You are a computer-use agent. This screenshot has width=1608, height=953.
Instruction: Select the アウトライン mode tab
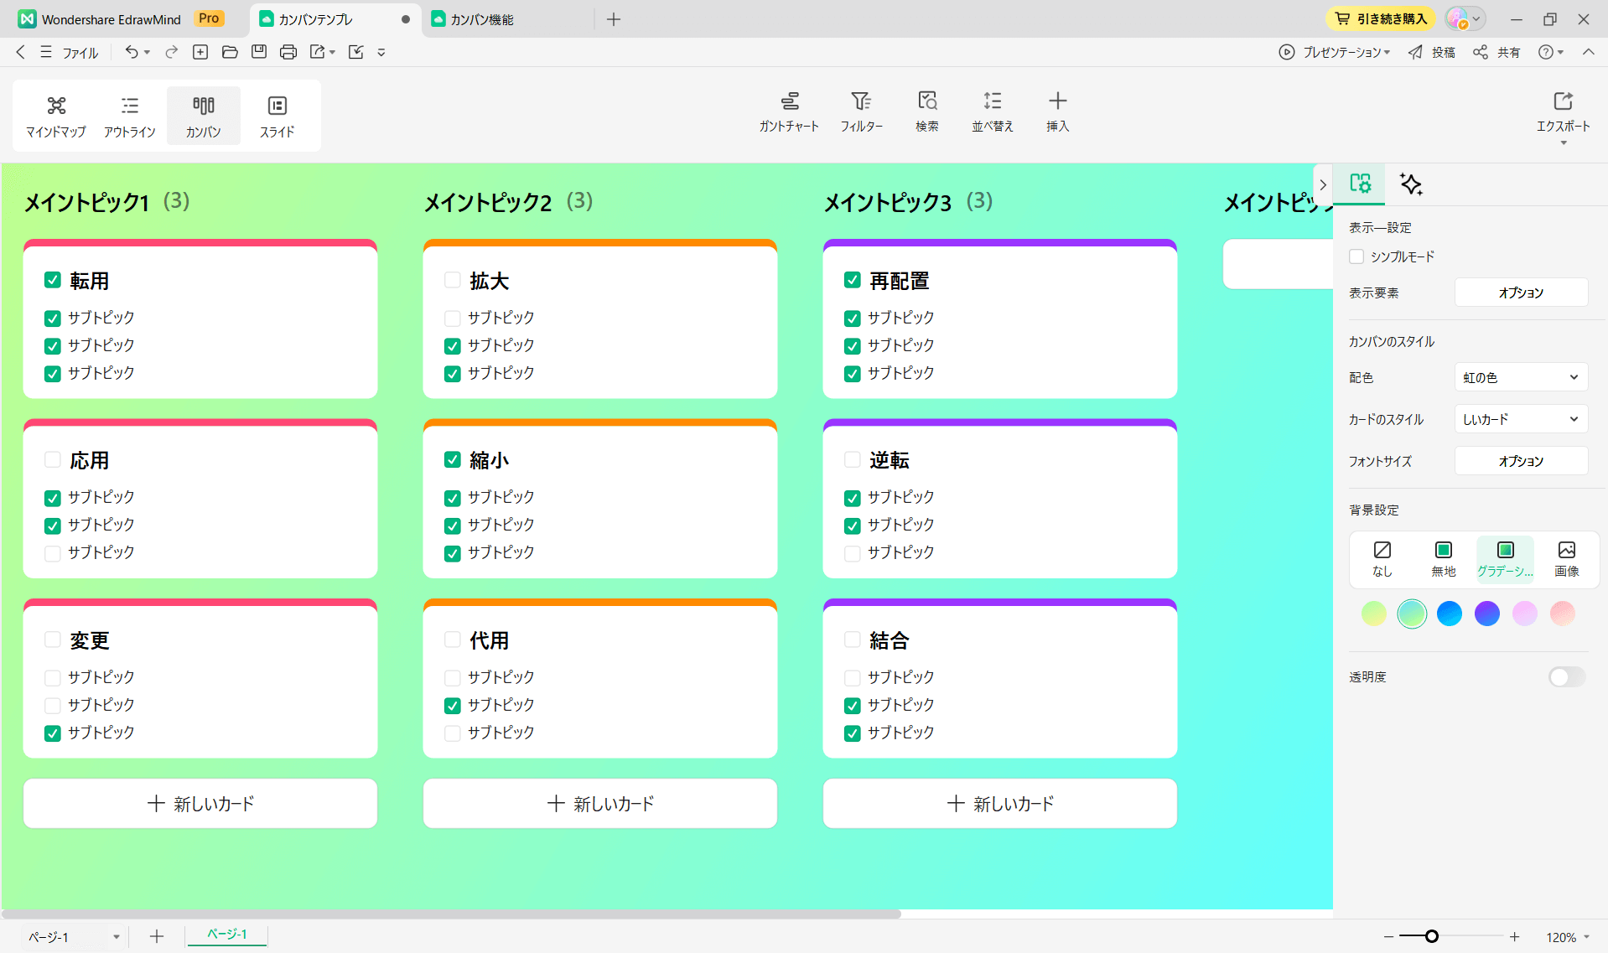point(129,115)
